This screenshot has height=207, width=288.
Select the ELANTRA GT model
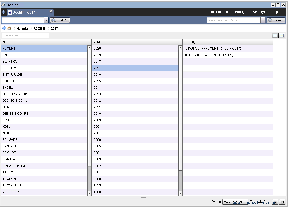point(44,68)
